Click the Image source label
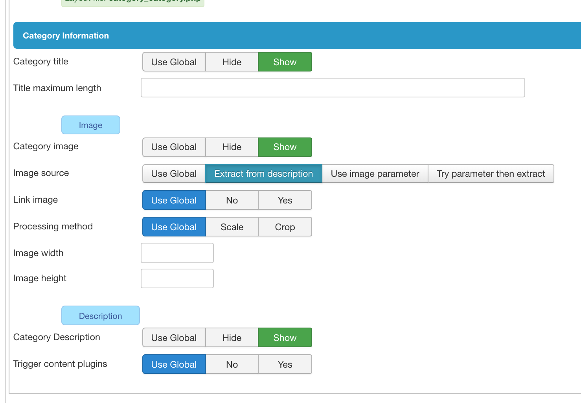The height and width of the screenshot is (403, 581). coord(41,173)
